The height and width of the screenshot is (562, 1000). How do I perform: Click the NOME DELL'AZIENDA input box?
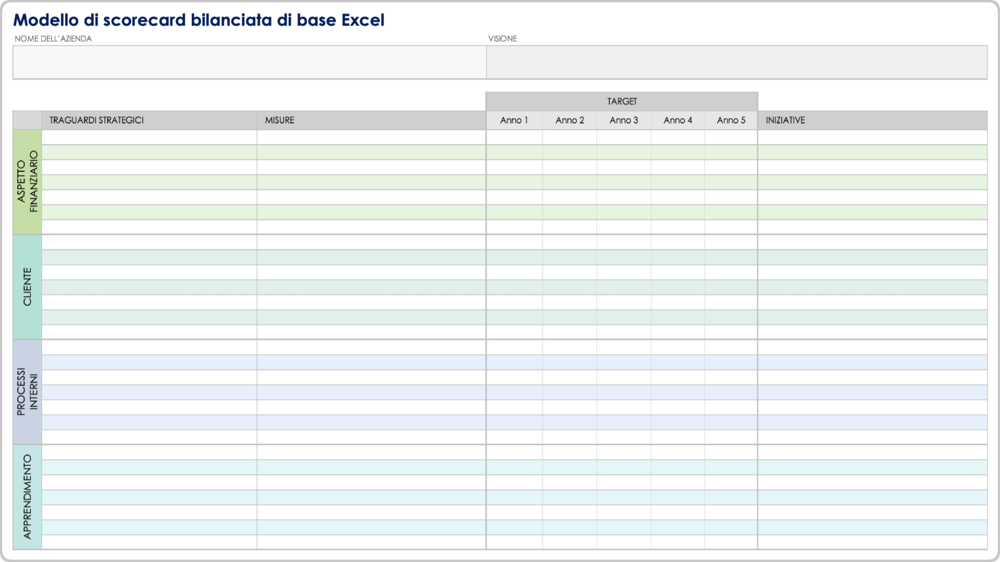coord(249,62)
